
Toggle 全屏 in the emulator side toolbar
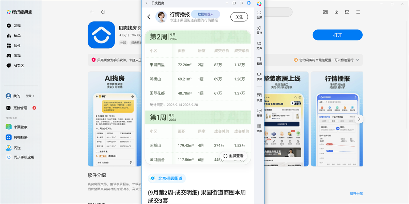coord(259,15)
